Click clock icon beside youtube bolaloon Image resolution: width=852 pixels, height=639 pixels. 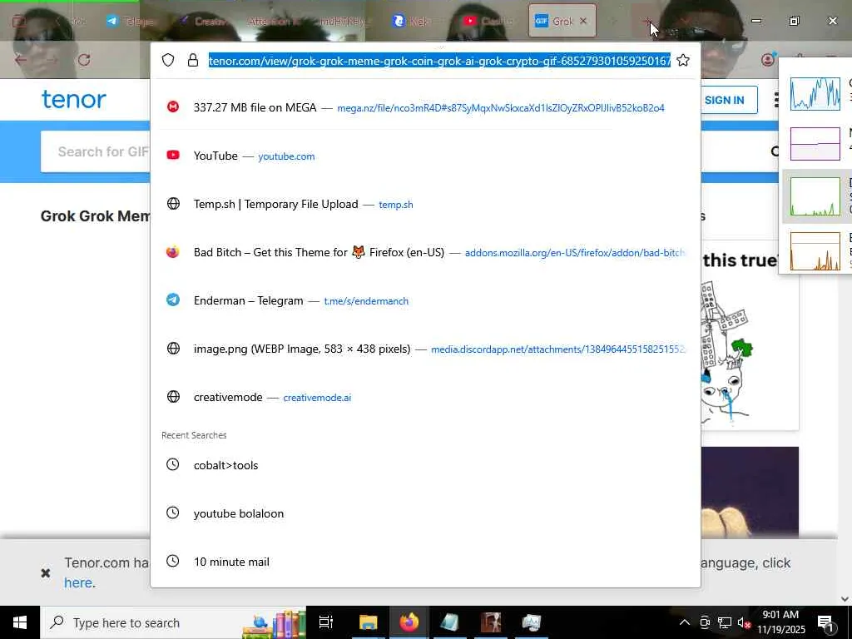click(172, 513)
